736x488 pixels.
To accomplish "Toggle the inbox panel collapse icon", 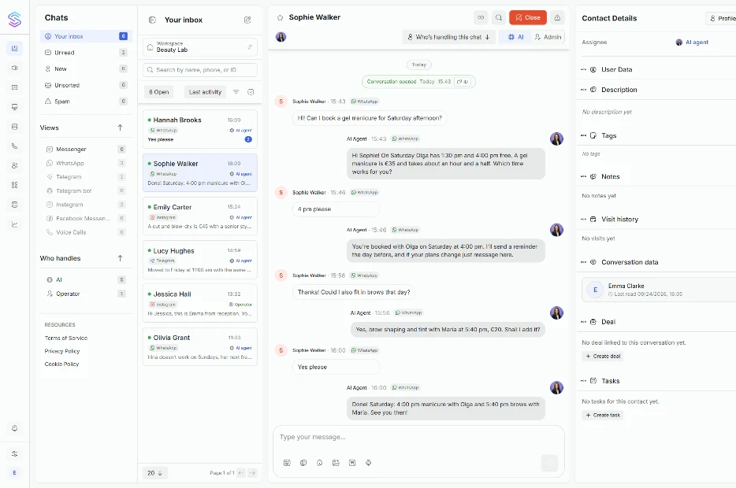I will pyautogui.click(x=152, y=20).
